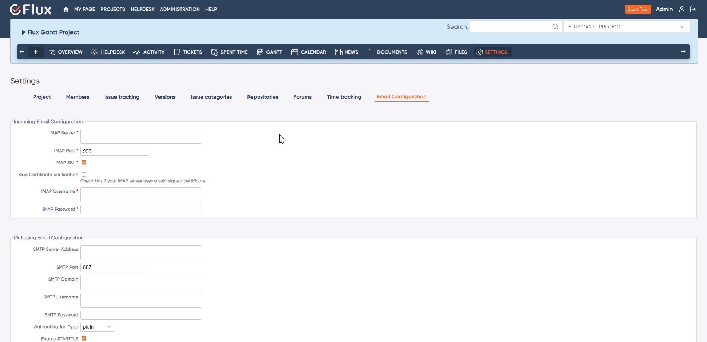Select the Calendar icon in project toolbar
The width and height of the screenshot is (707, 342).
pyautogui.click(x=295, y=52)
